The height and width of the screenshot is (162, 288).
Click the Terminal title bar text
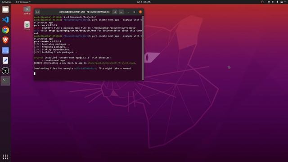click(x=85, y=12)
